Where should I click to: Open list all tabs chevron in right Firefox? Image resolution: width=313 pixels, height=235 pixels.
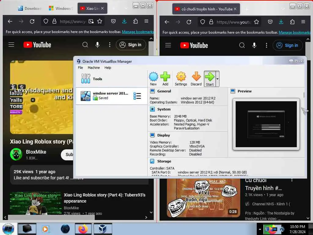(283, 9)
